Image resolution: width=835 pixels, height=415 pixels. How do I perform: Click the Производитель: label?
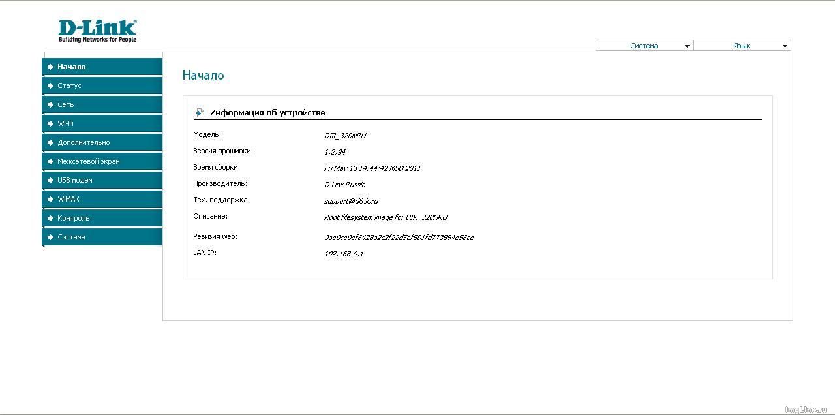pyautogui.click(x=220, y=184)
